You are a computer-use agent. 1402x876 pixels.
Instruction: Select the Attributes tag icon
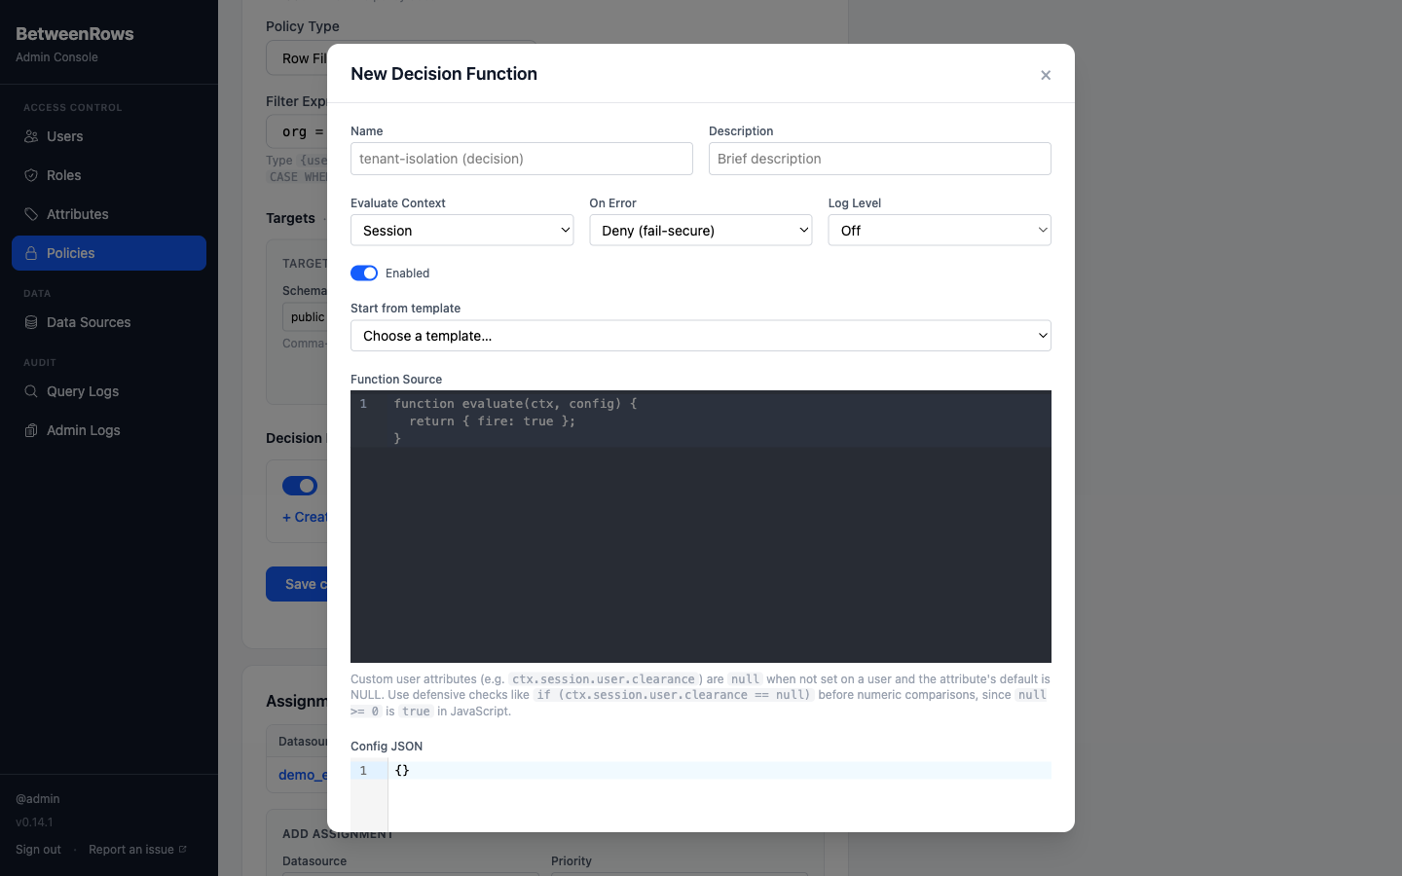pyautogui.click(x=33, y=214)
